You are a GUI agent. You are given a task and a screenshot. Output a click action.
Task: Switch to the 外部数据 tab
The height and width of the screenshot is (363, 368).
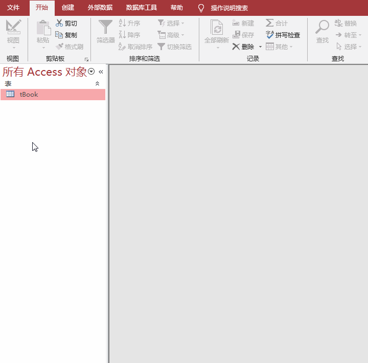[x=100, y=8]
